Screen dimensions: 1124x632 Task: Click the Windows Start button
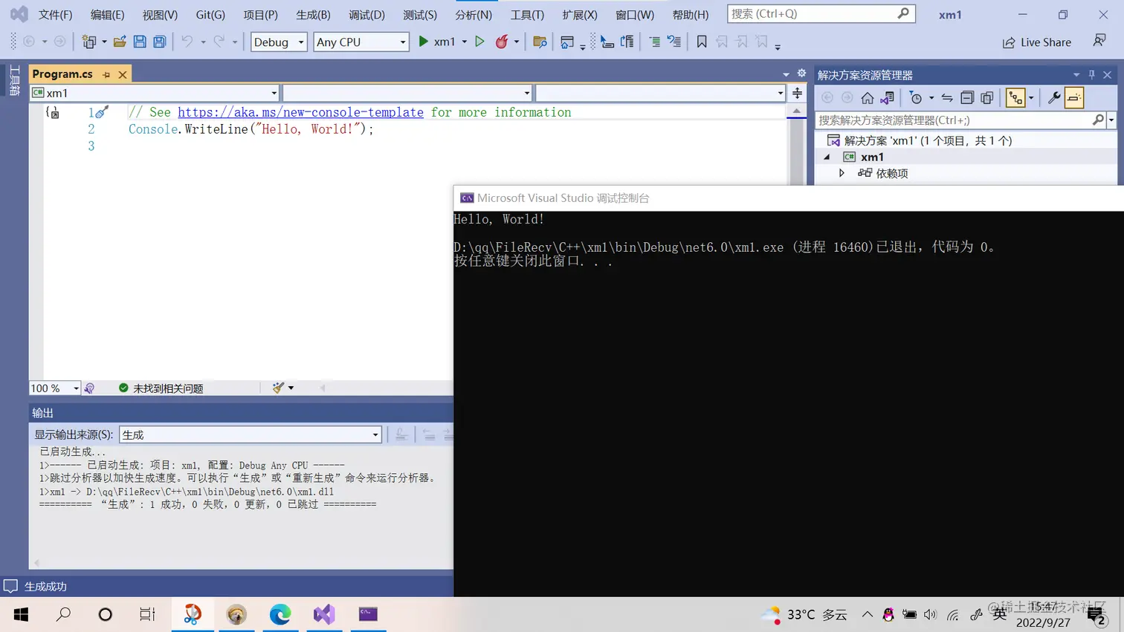point(21,614)
